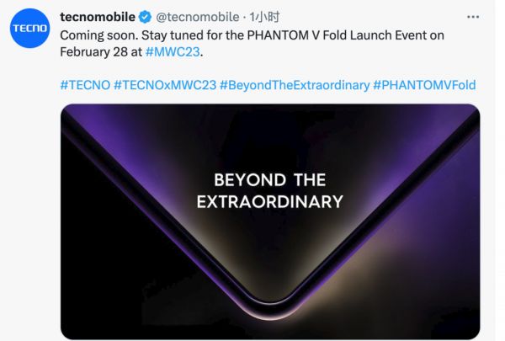
Task: Click the "BEYOND THE EXTRAORDINARY" headline in the image
Action: click(x=269, y=190)
